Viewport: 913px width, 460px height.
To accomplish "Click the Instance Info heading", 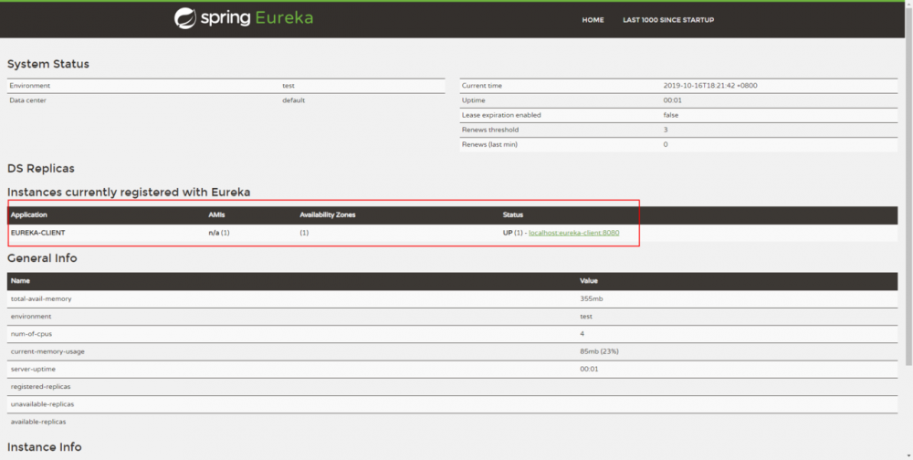I will [x=45, y=447].
